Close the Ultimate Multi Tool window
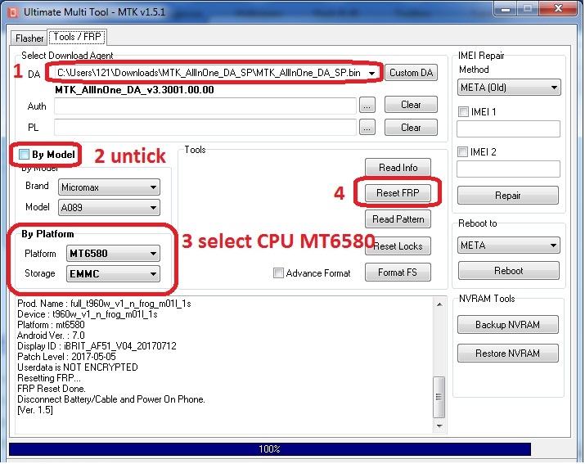Screen dimensions: 585x464 (x=558, y=8)
